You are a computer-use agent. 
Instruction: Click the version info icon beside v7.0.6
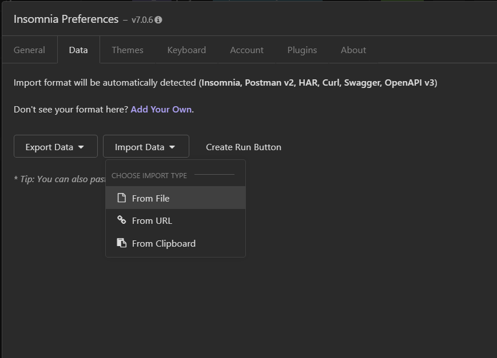(x=158, y=20)
